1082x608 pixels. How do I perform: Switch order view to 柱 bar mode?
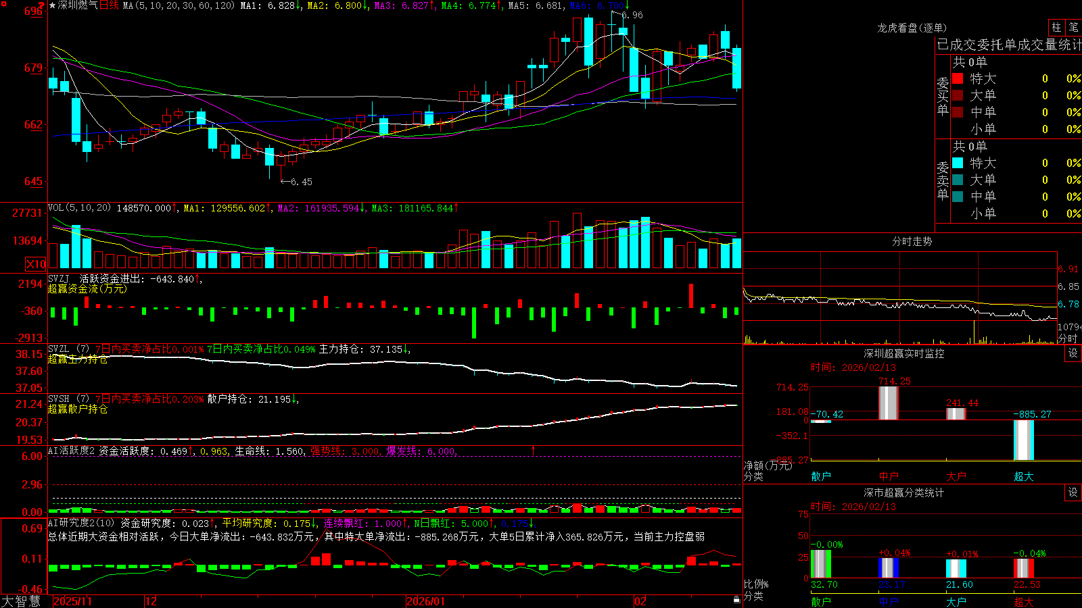[x=1056, y=28]
